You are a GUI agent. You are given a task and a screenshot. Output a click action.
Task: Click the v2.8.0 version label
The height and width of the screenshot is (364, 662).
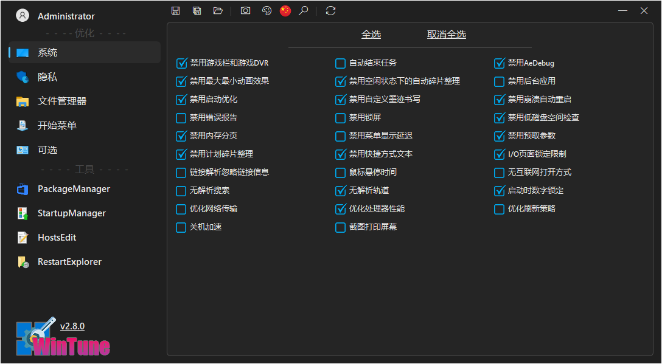tap(72, 326)
